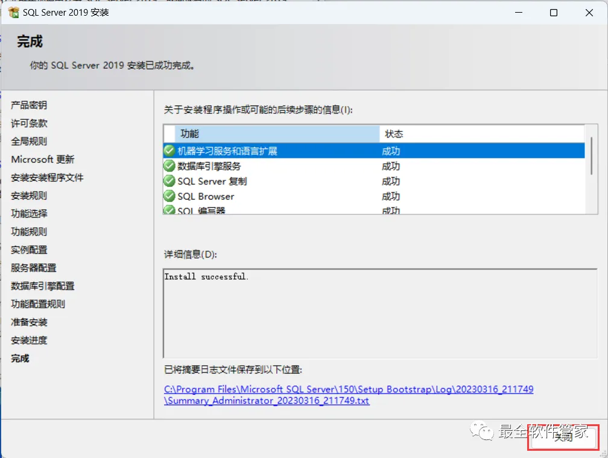Click 完成 step in sidebar
The width and height of the screenshot is (608, 458).
tap(20, 358)
